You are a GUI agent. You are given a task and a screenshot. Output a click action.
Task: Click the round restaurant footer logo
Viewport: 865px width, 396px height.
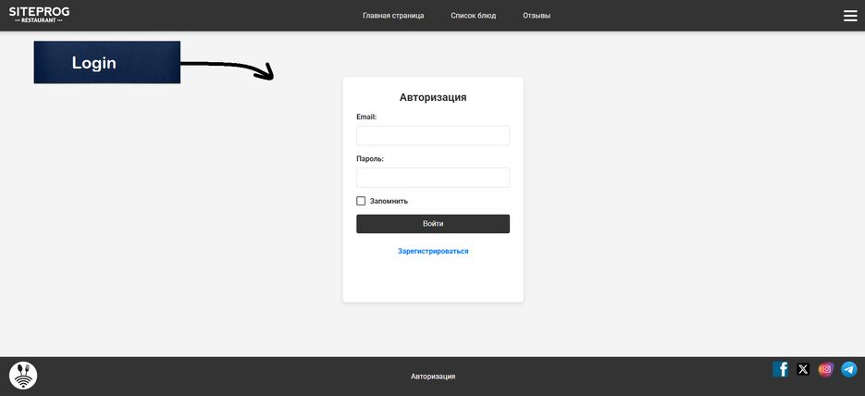23,376
